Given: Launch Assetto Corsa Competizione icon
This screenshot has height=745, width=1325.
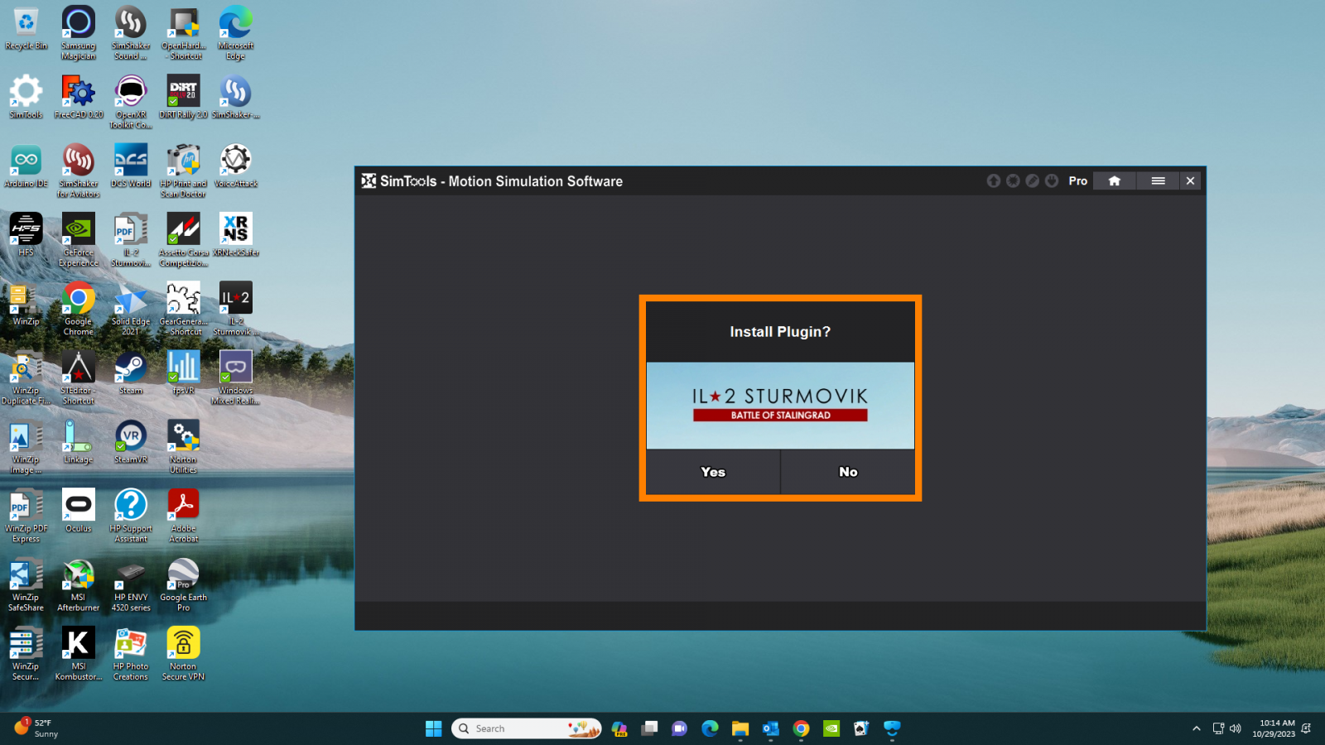Looking at the screenshot, I should [183, 240].
